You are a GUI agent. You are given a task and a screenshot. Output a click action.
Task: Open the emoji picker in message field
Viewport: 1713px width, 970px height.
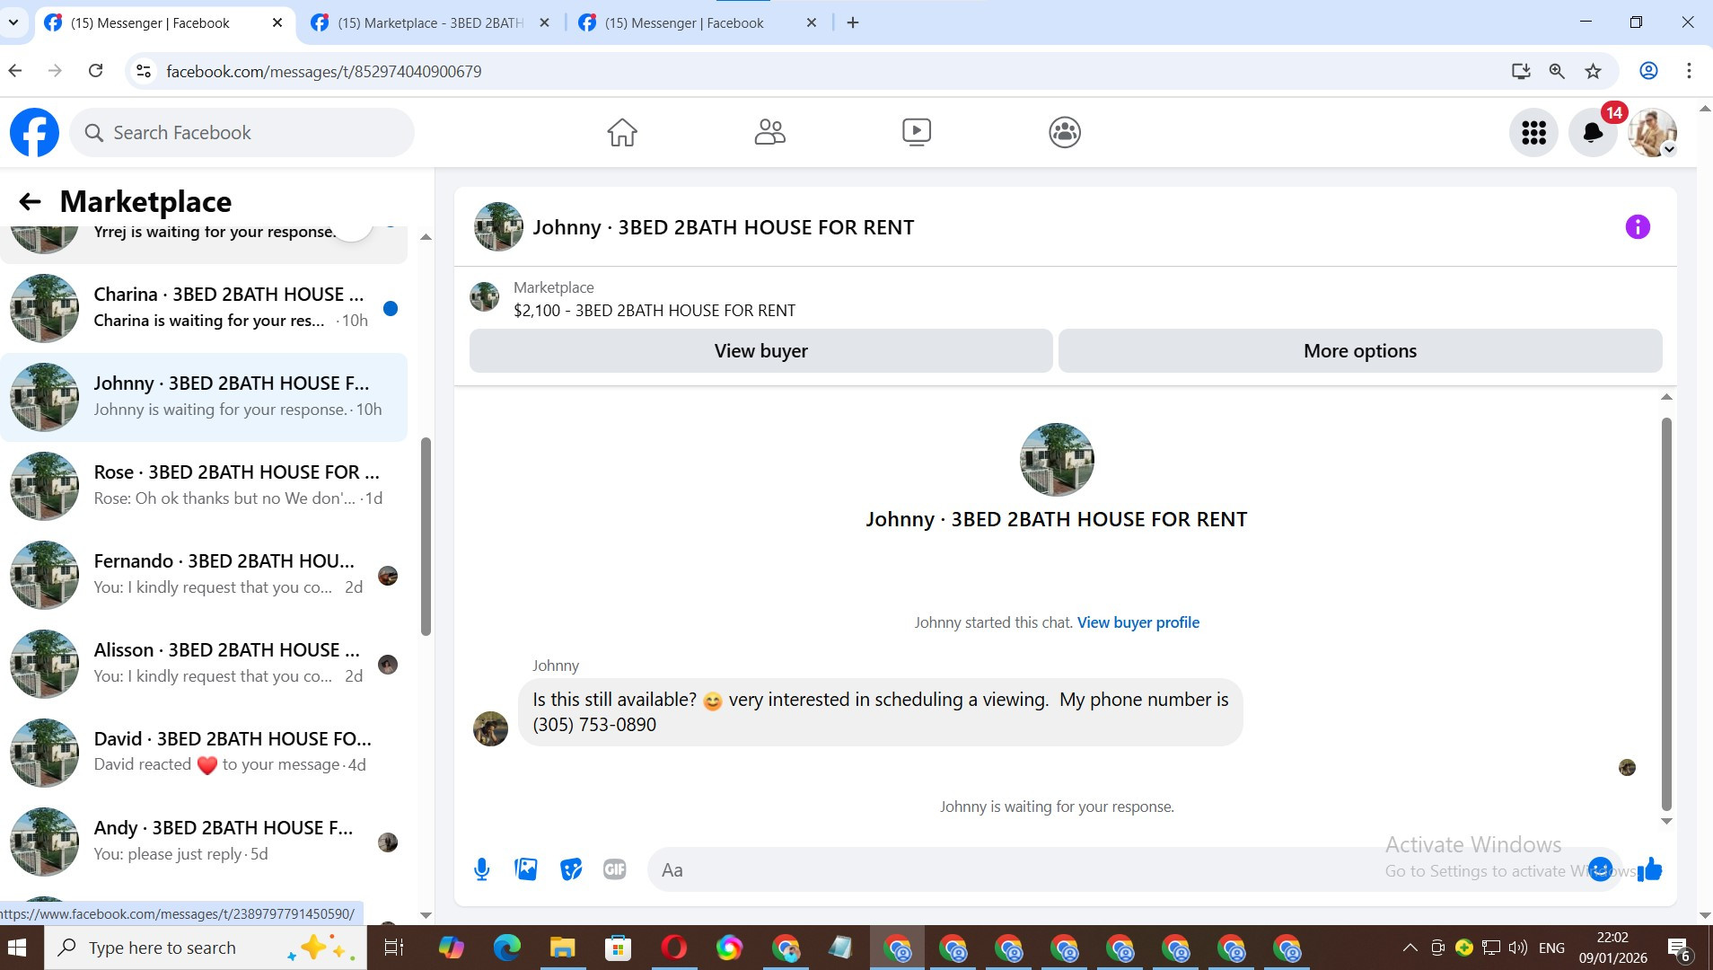pyautogui.click(x=1600, y=869)
